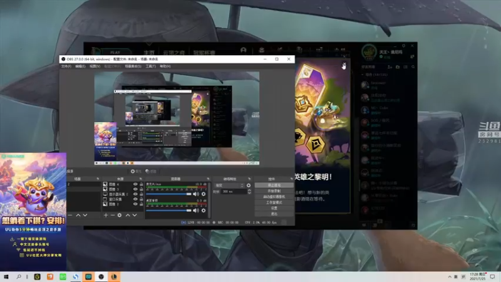This screenshot has height=282, width=501.
Task: Remove selected source with minus icon
Action: [113, 215]
